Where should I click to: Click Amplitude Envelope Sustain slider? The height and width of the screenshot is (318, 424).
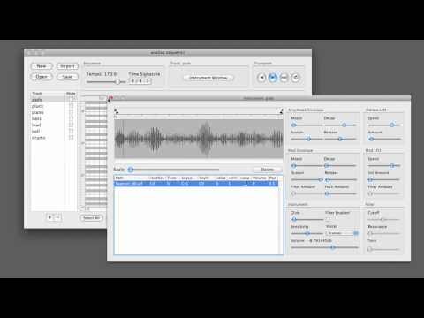[x=307, y=139]
